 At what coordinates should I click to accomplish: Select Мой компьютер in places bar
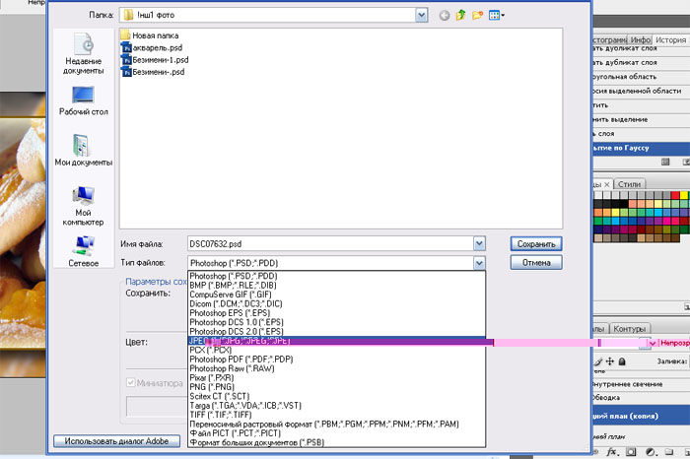[84, 202]
